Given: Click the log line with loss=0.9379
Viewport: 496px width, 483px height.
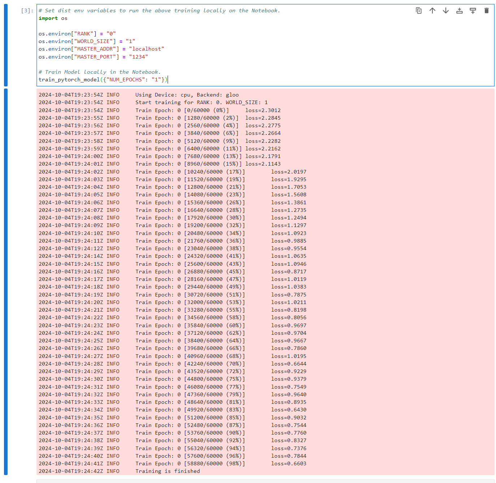Looking at the screenshot, I should (173, 379).
